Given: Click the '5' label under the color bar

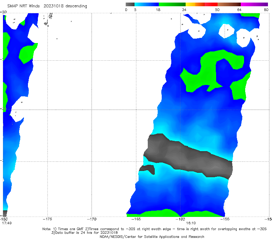Looking at the screenshot, I should [x=135, y=10].
